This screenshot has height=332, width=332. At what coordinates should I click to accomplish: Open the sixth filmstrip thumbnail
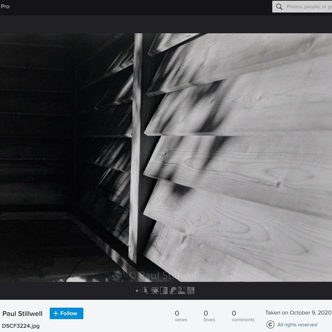coord(182,290)
